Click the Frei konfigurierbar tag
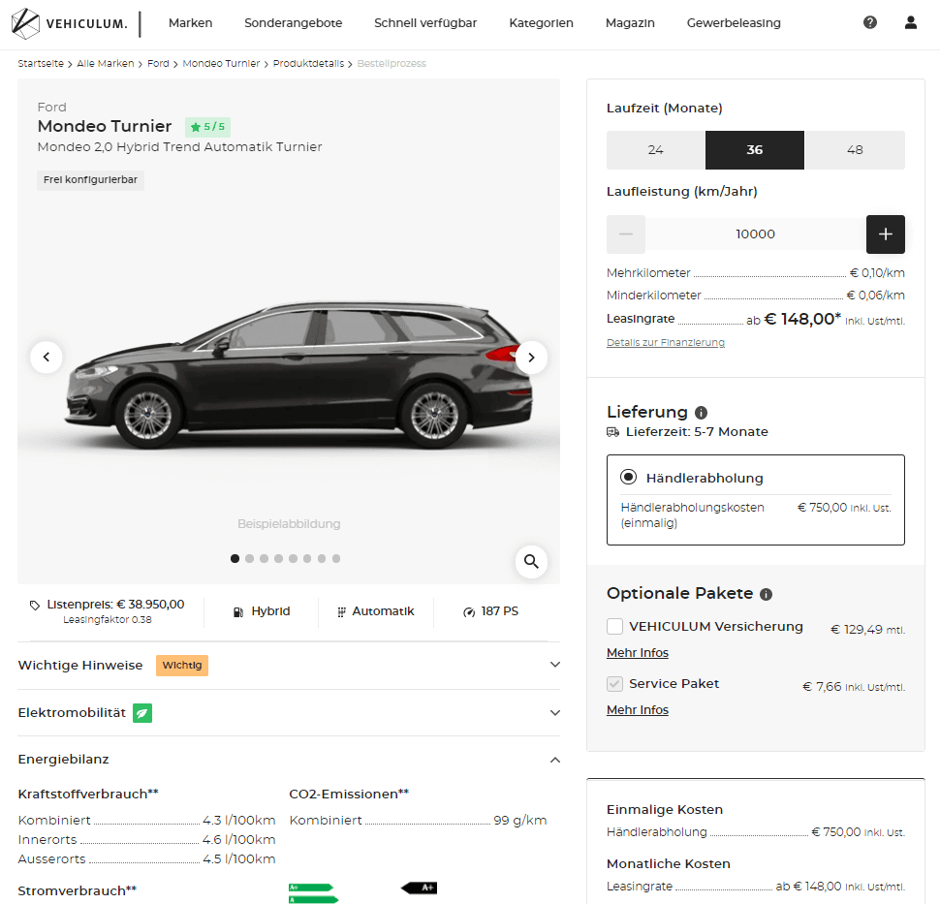Viewport: 940px width, 904px height. (90, 180)
